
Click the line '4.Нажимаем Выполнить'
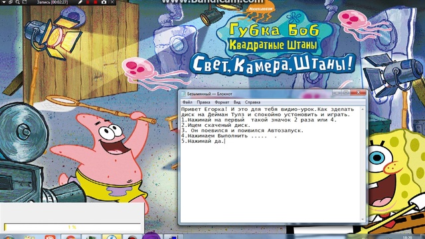coord(229,135)
